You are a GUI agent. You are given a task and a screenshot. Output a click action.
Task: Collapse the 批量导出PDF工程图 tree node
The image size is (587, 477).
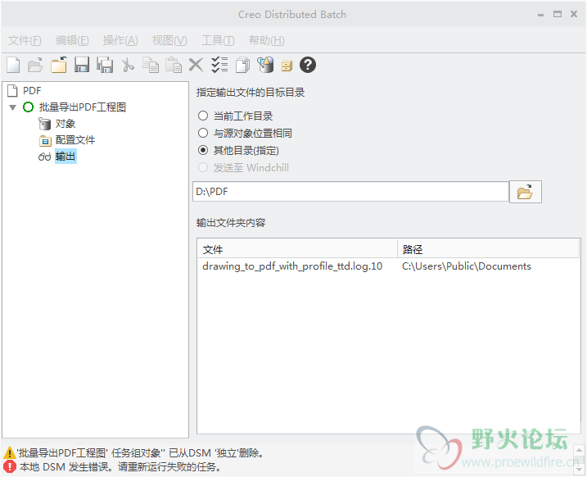13,107
